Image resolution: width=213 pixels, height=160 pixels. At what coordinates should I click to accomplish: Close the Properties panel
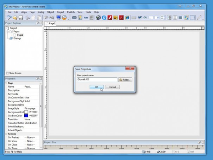coord(41,79)
